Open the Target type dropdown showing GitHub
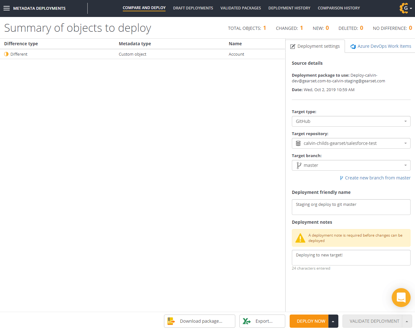Screen dimensions: 415x329 (351, 121)
